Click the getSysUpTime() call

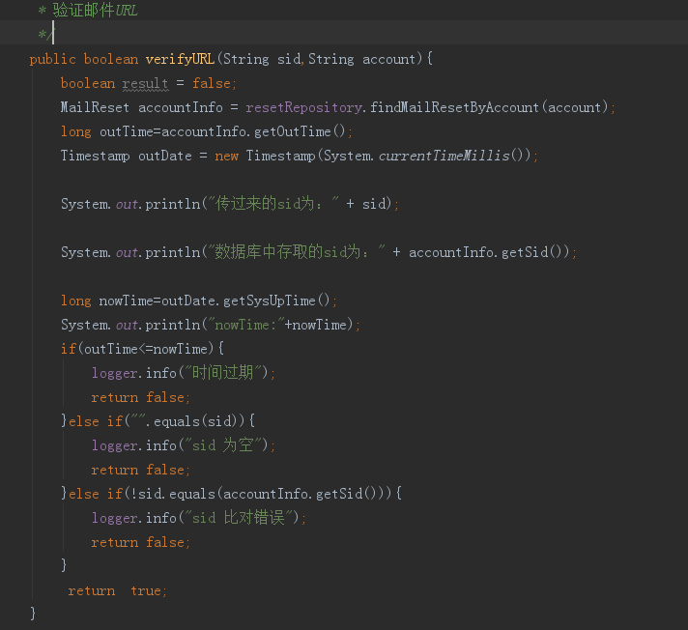pyautogui.click(x=276, y=301)
